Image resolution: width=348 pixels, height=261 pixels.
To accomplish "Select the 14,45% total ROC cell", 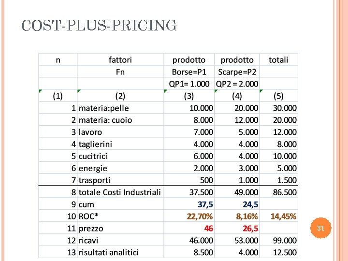I will pyautogui.click(x=283, y=216).
